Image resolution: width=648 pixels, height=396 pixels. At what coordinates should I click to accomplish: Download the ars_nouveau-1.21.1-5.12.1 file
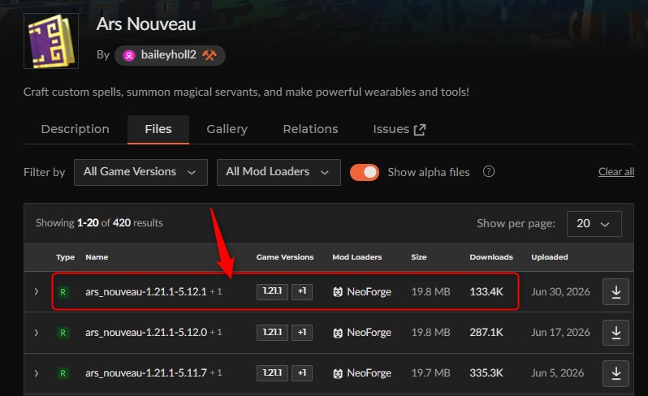(616, 291)
